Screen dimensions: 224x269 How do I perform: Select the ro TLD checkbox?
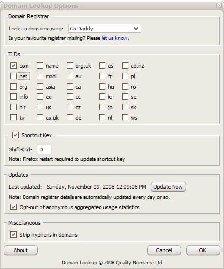click(x=125, y=87)
